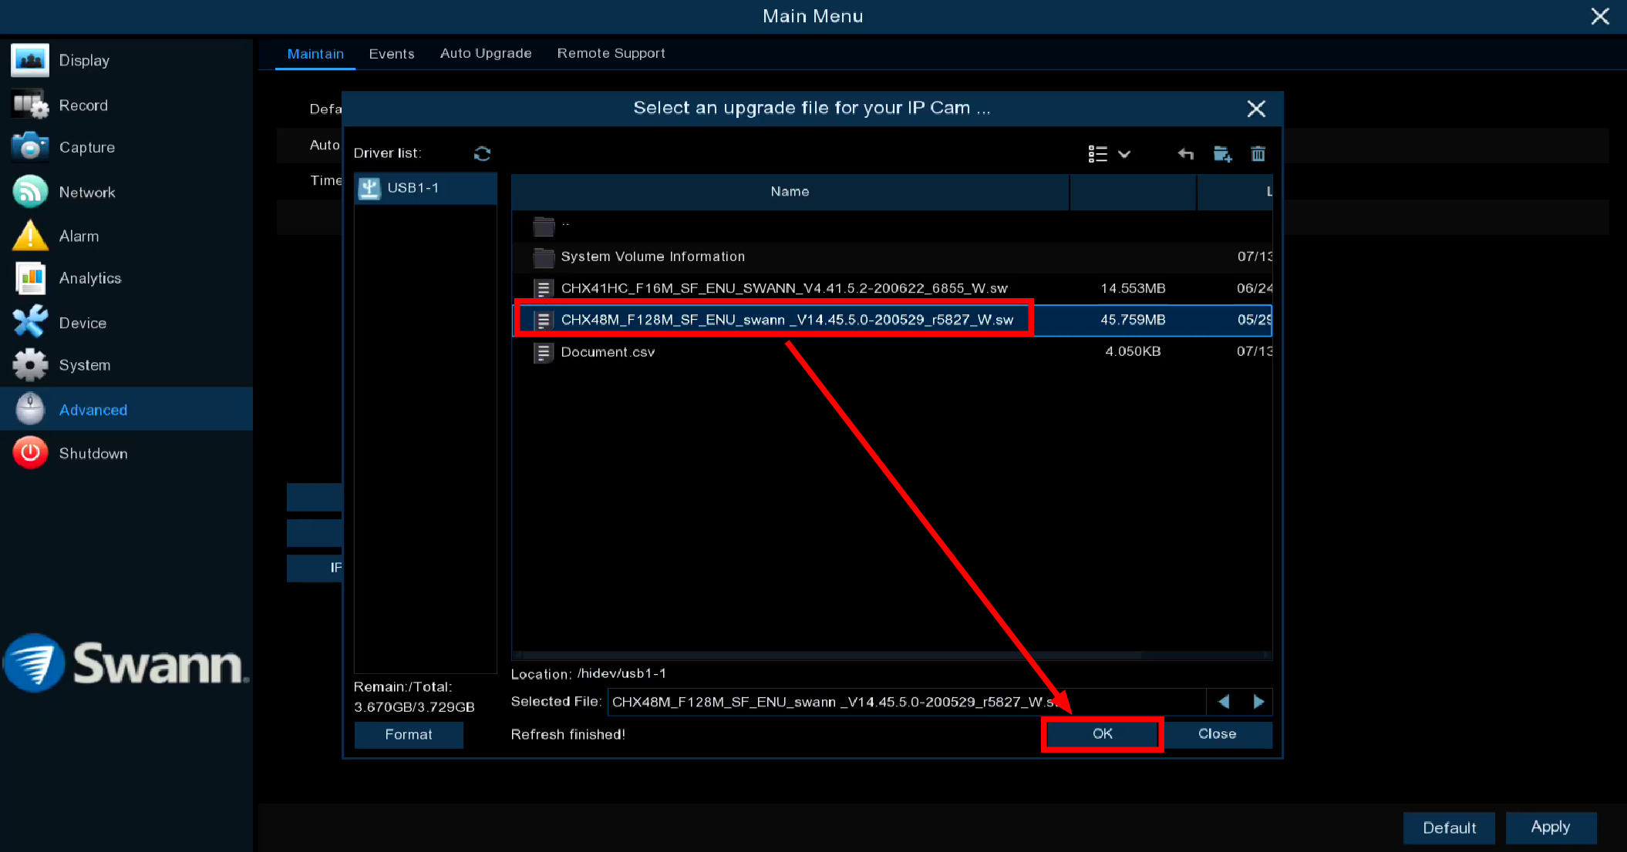Click the go back arrow icon
This screenshot has width=1627, height=852.
(x=1185, y=154)
